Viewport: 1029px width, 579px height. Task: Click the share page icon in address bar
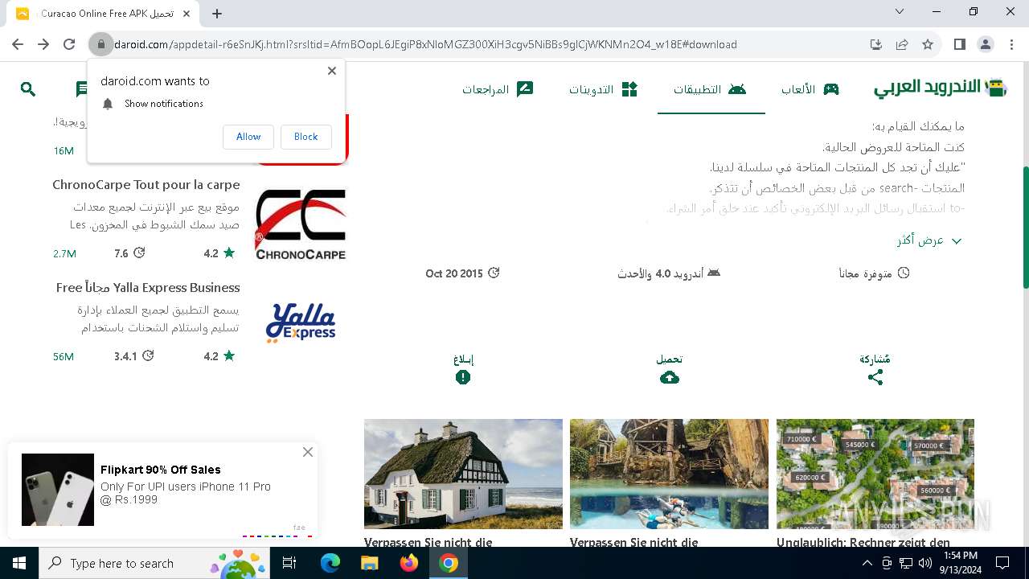[902, 44]
